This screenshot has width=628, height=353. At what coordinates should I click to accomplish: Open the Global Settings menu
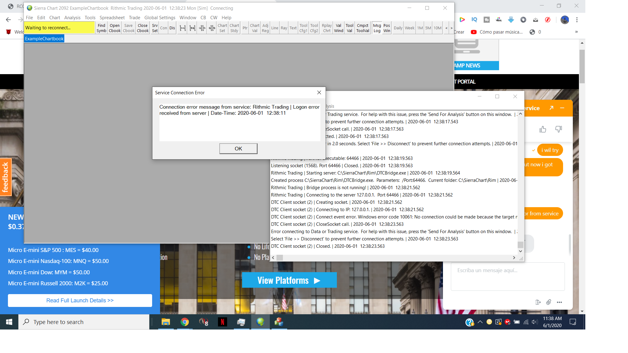[159, 17]
